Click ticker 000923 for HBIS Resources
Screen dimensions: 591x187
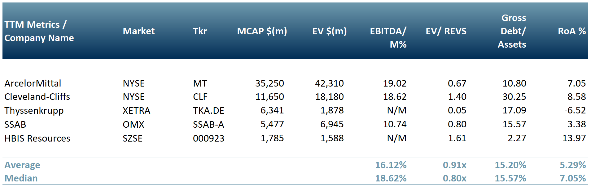click(x=208, y=138)
